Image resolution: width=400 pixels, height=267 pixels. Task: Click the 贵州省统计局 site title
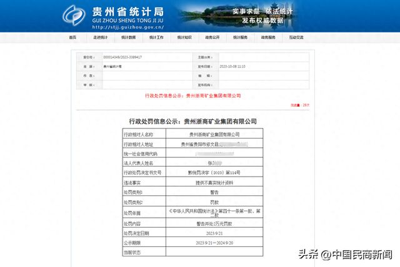click(x=128, y=12)
